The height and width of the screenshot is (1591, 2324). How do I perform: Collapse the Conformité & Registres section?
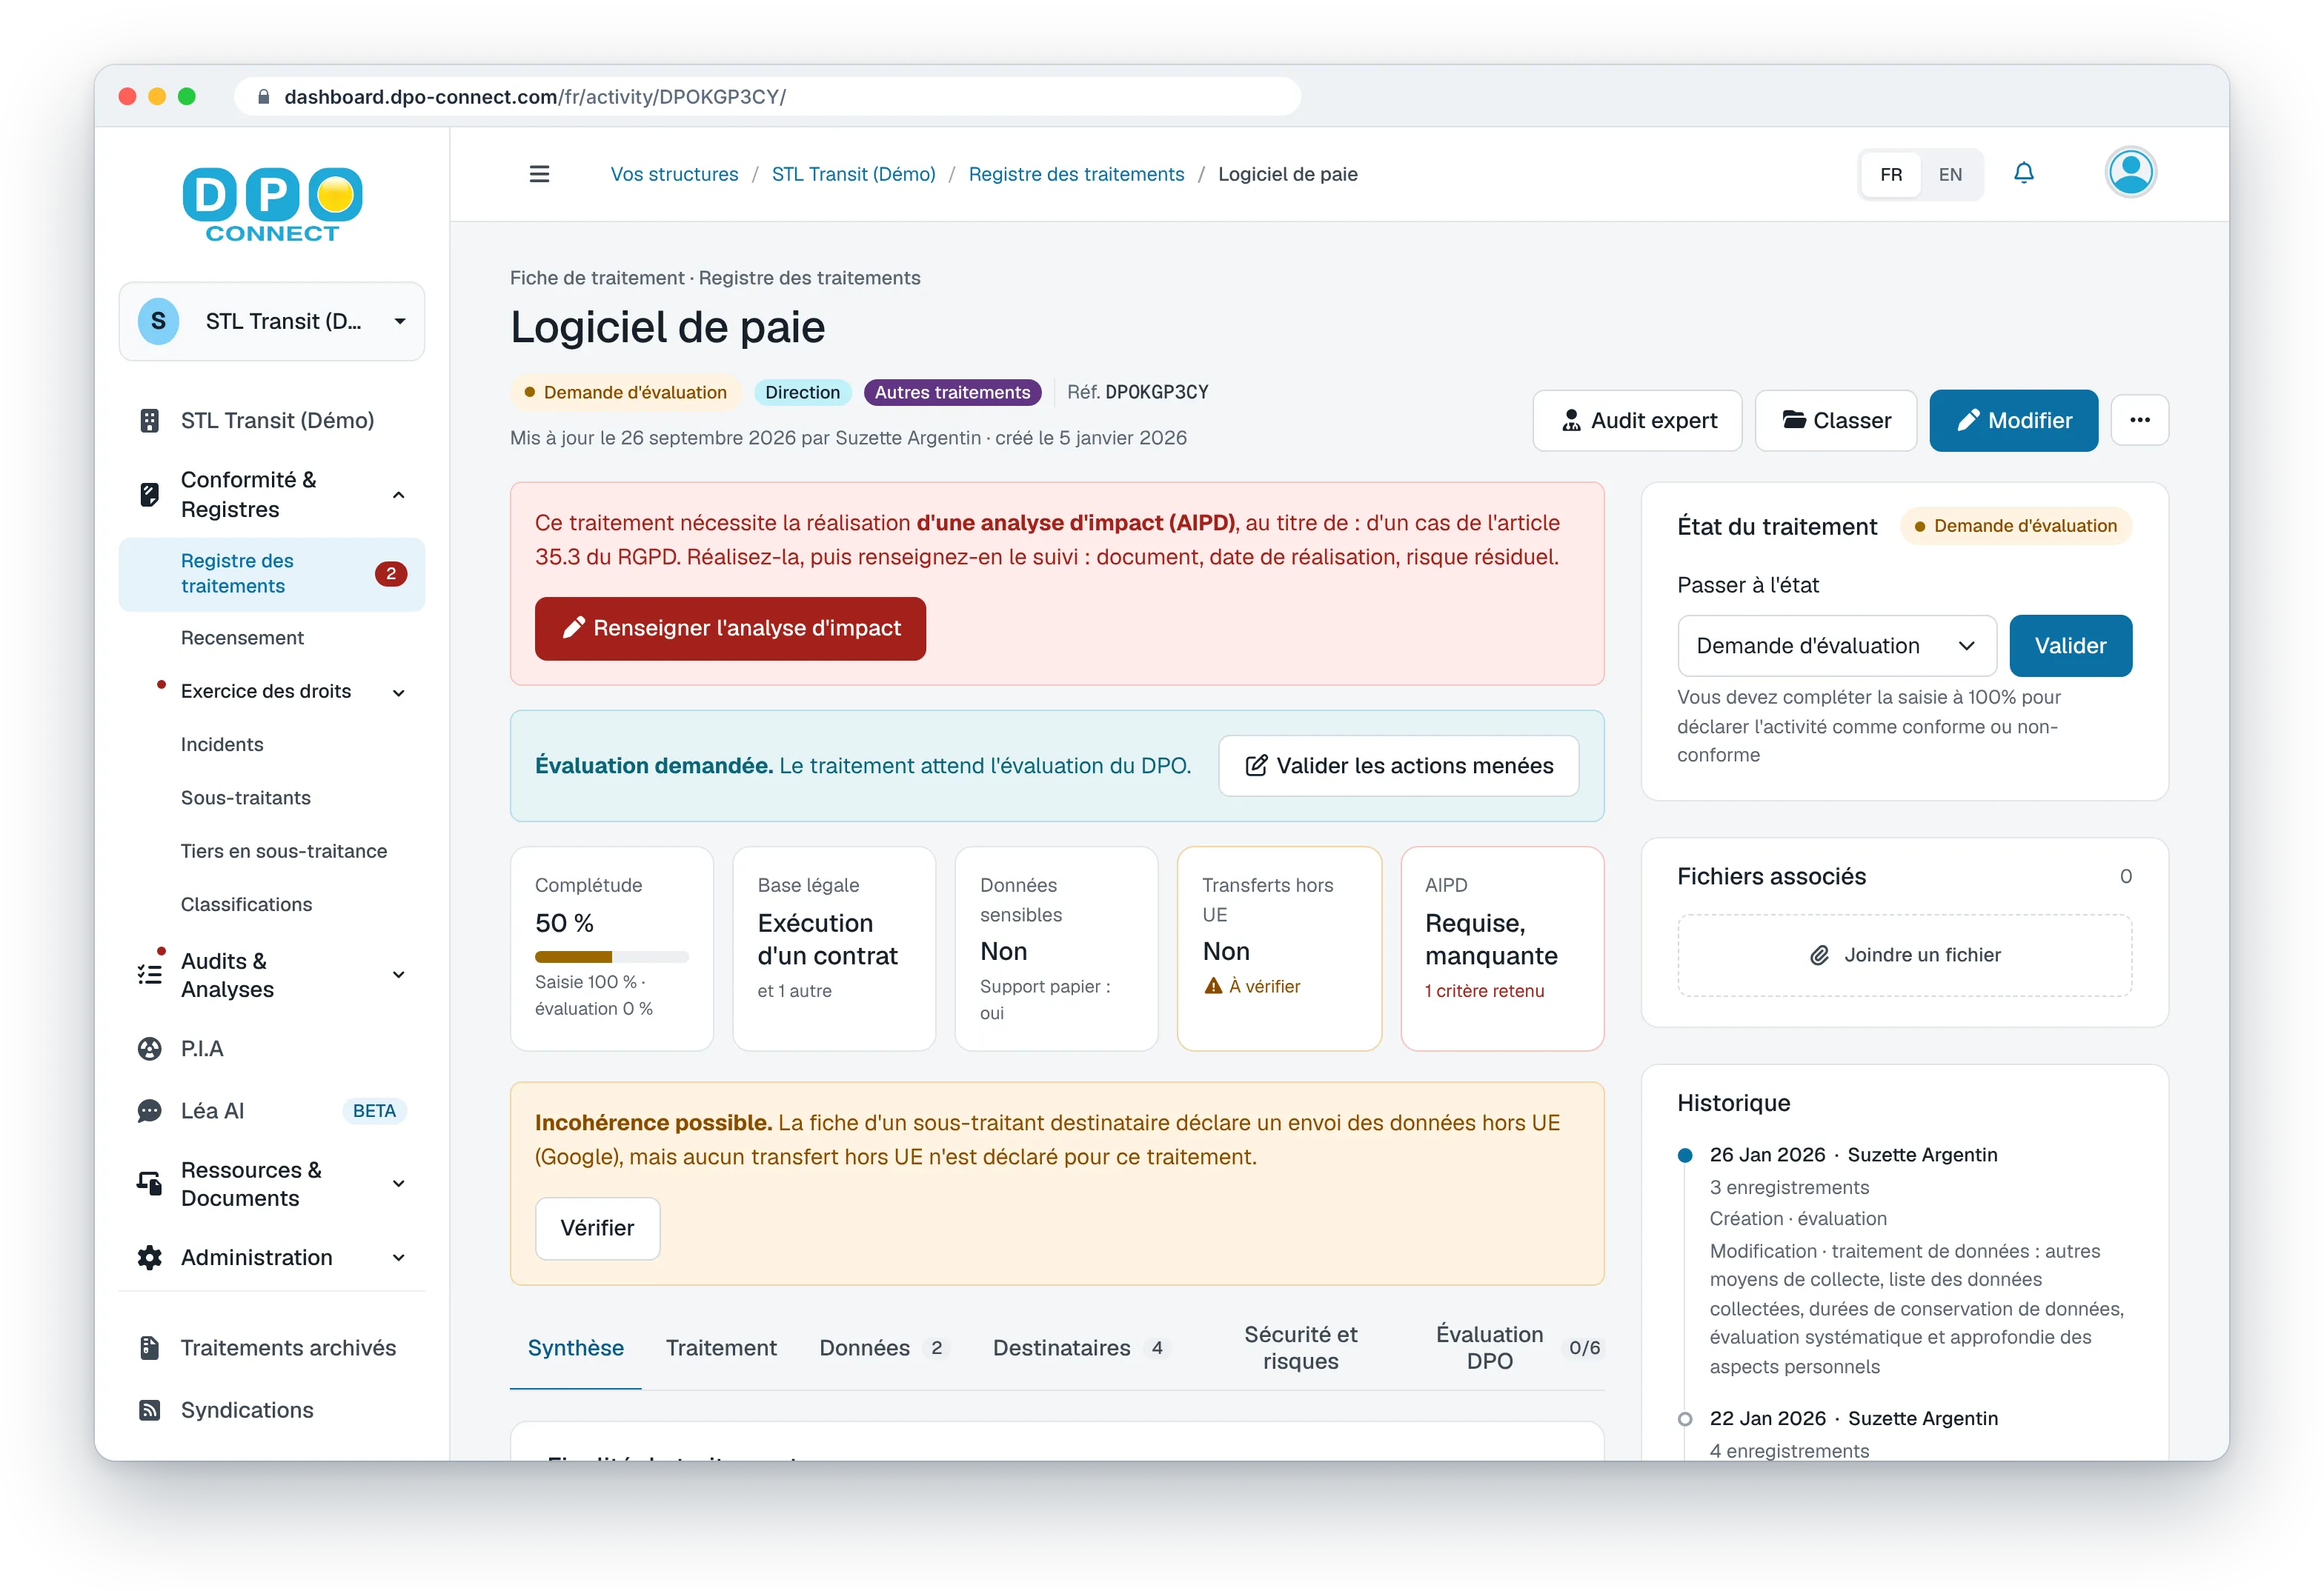398,495
